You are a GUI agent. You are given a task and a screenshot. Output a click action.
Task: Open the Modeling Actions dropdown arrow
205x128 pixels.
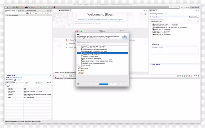point(165,14)
